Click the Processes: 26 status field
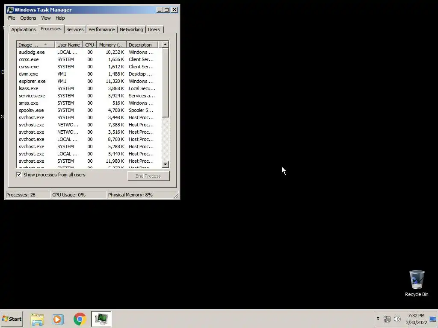Viewport: 438px width, 328px height. [x=28, y=195]
